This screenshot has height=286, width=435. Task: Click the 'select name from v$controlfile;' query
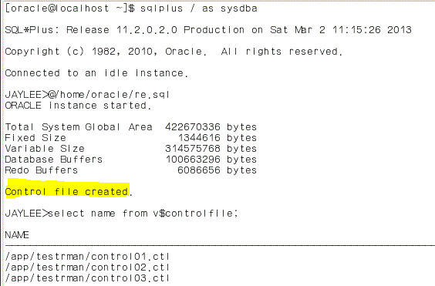pyautogui.click(x=143, y=214)
